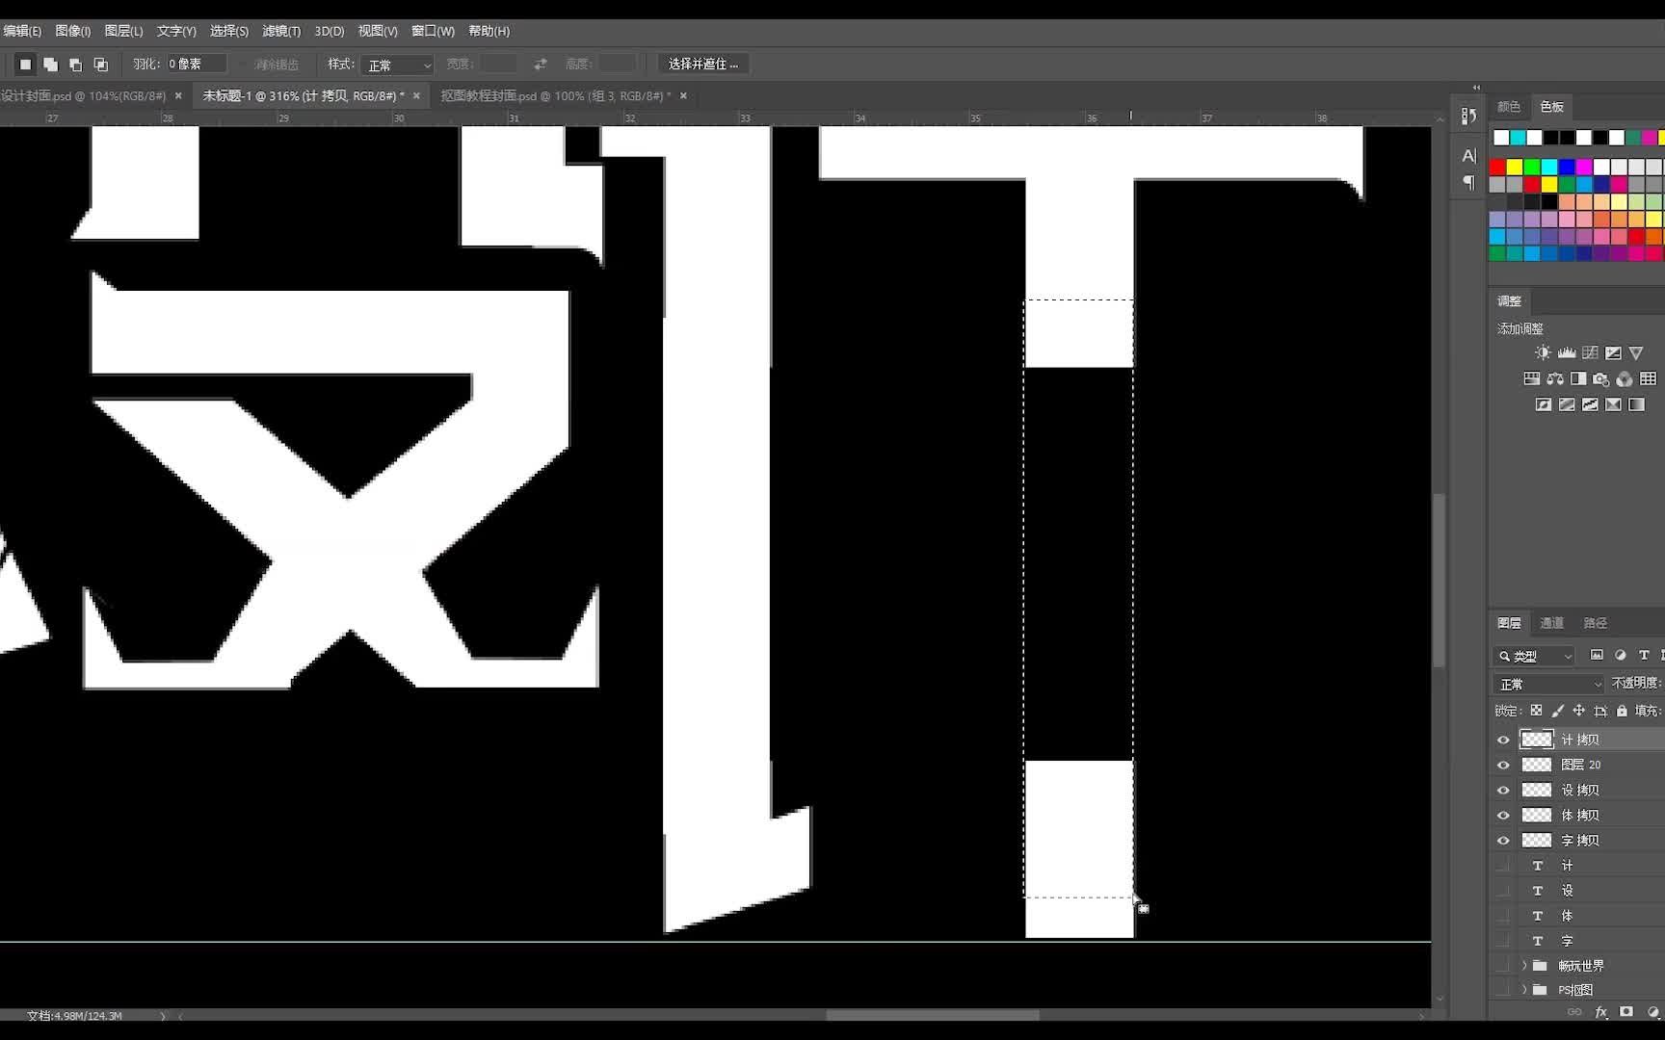Switch to 抠图教程封面.psd document tab
The height and width of the screenshot is (1040, 1665).
(x=556, y=95)
